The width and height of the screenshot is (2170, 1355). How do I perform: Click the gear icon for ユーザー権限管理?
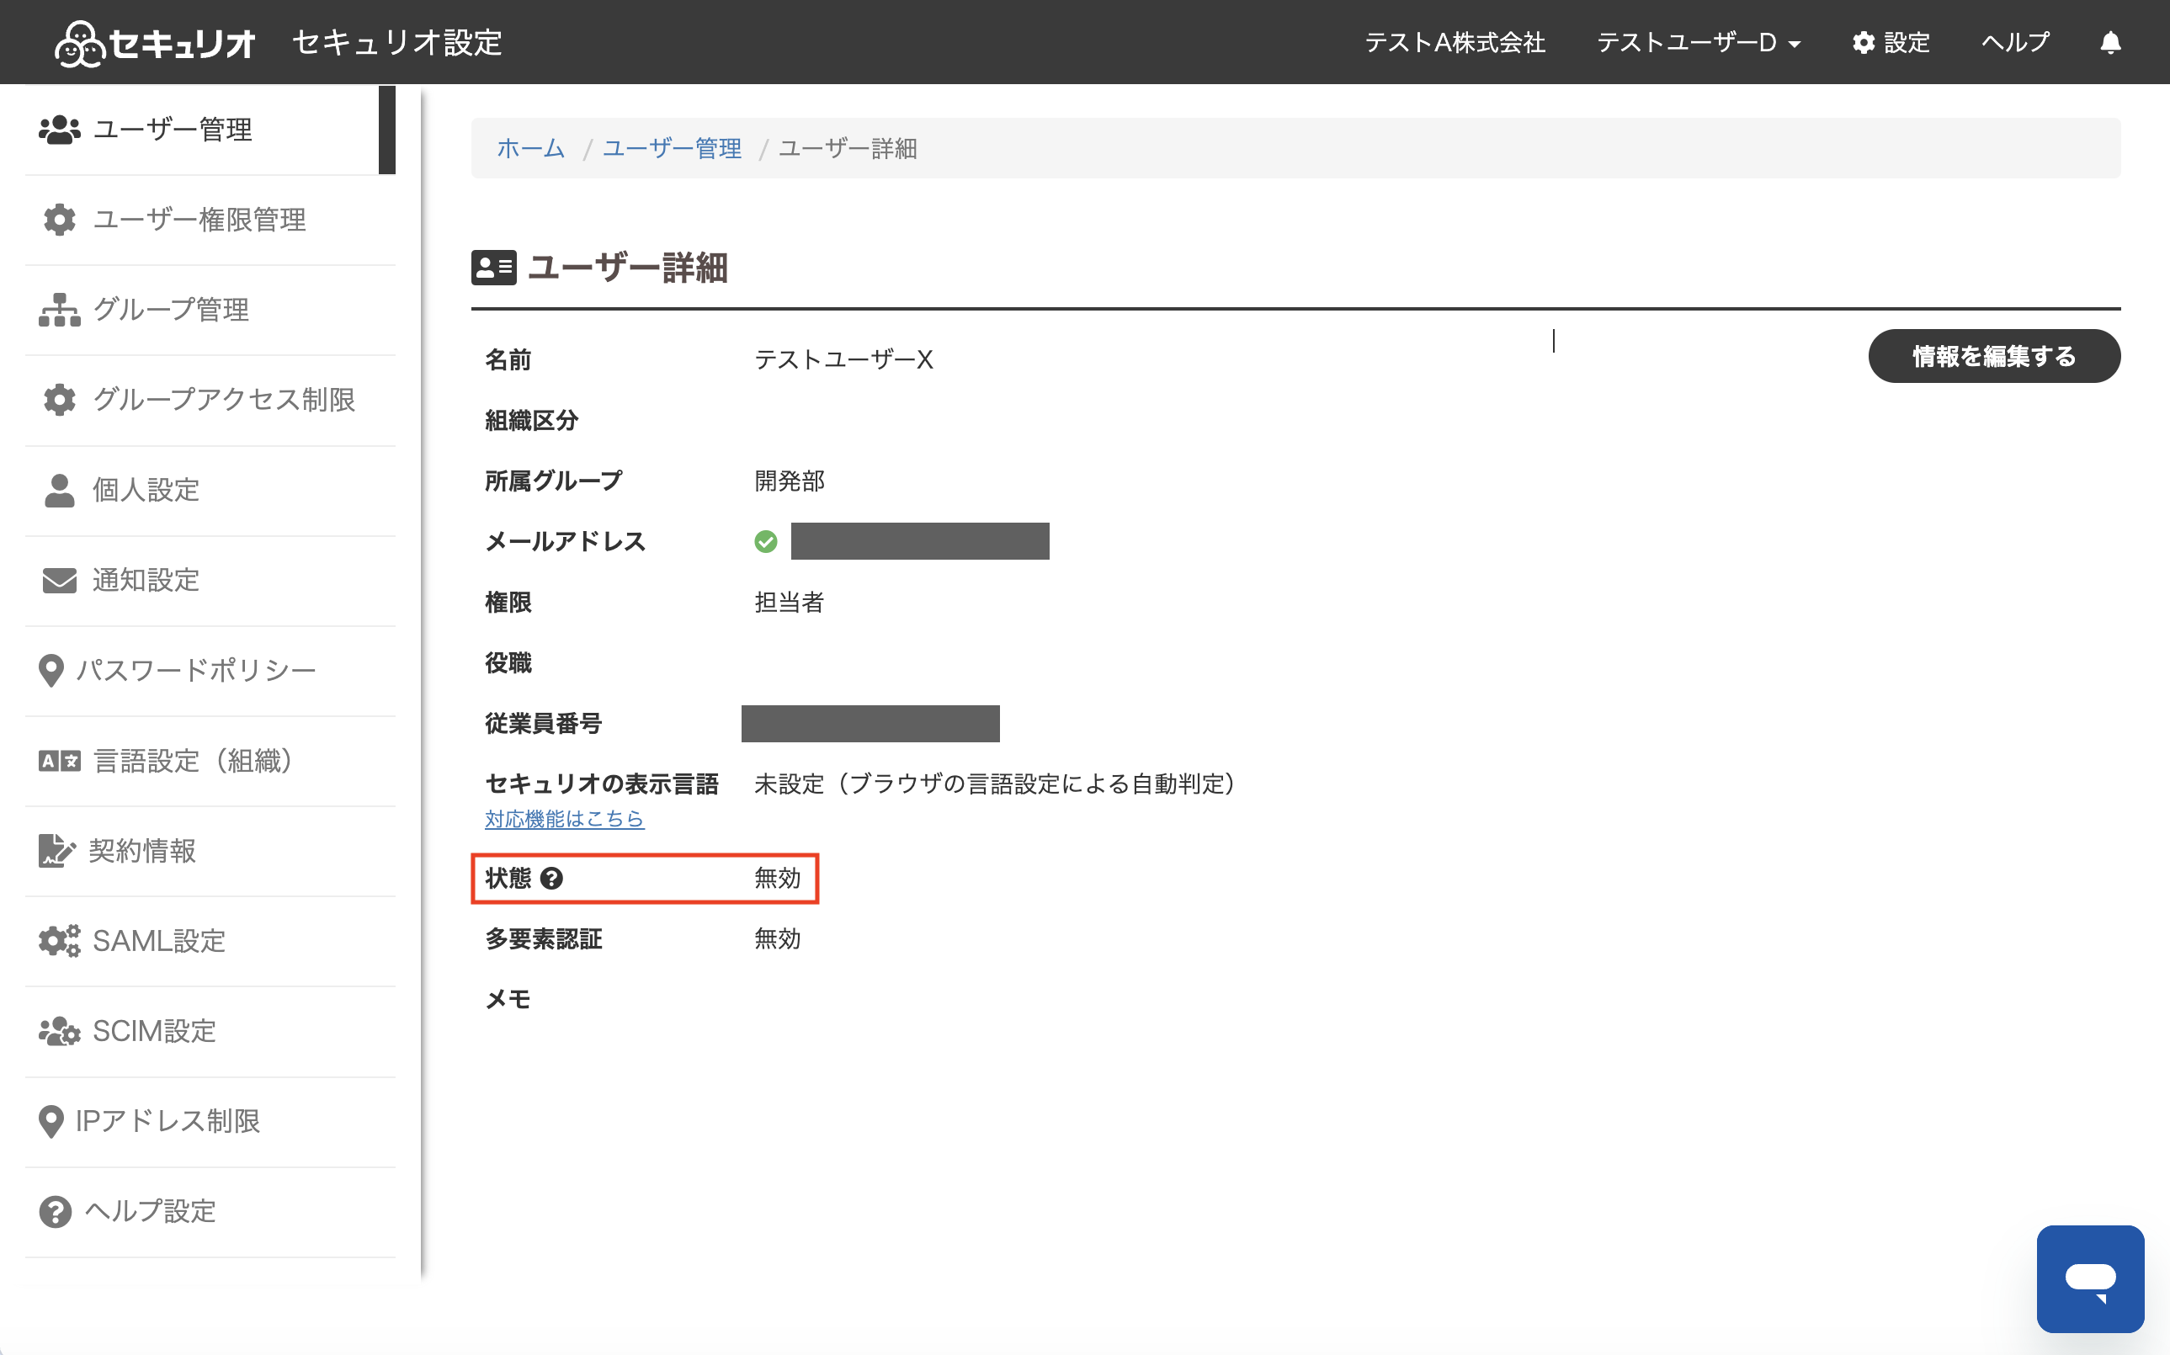(x=59, y=220)
